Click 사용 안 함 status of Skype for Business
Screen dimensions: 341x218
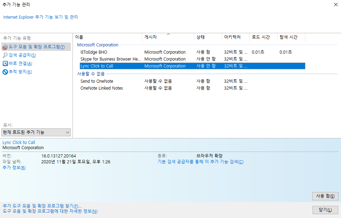coord(206,59)
